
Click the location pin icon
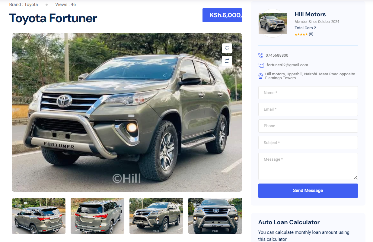[261, 76]
